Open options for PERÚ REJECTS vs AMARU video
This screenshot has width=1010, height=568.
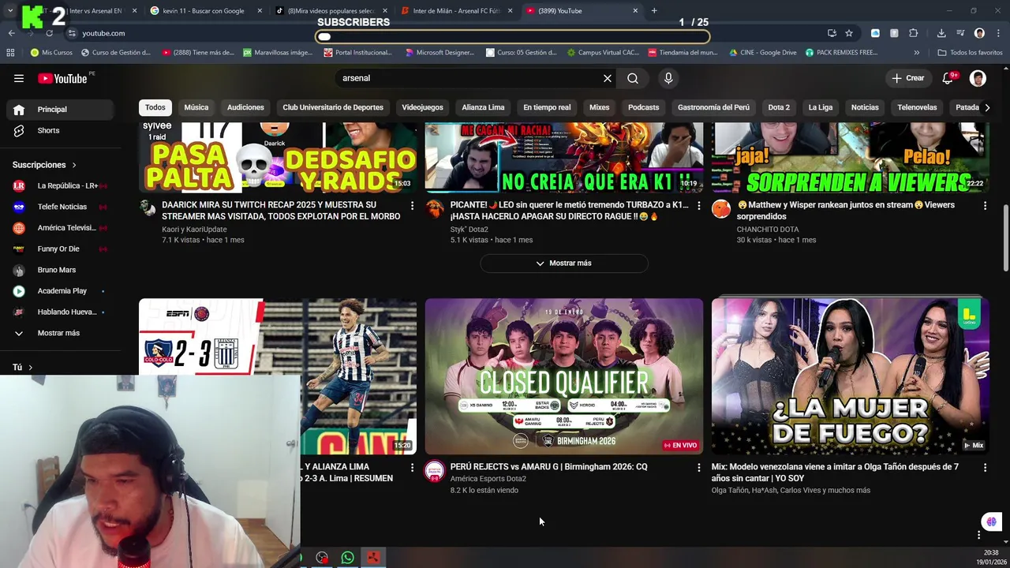coord(698,468)
